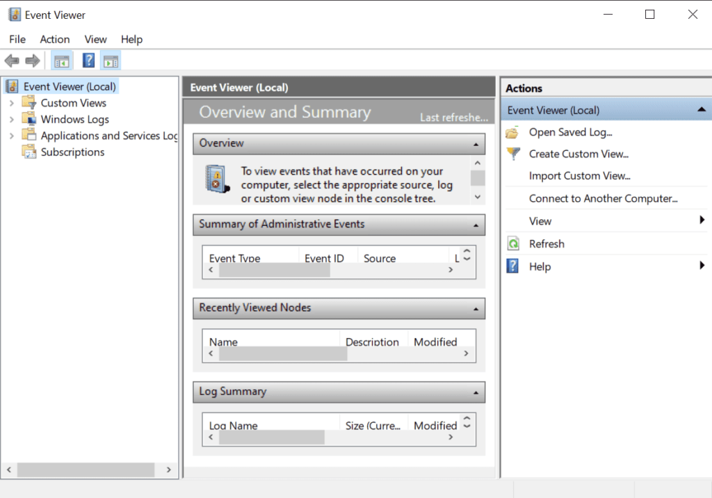The image size is (712, 498).
Task: Click the Source column header
Action: (380, 258)
